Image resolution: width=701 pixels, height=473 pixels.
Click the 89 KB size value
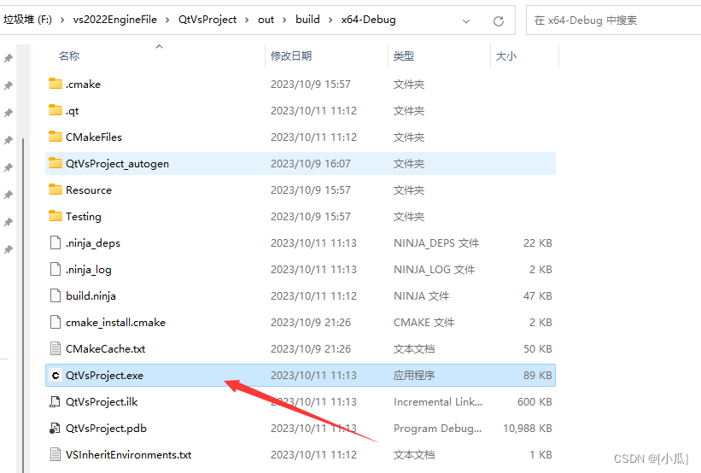(538, 375)
